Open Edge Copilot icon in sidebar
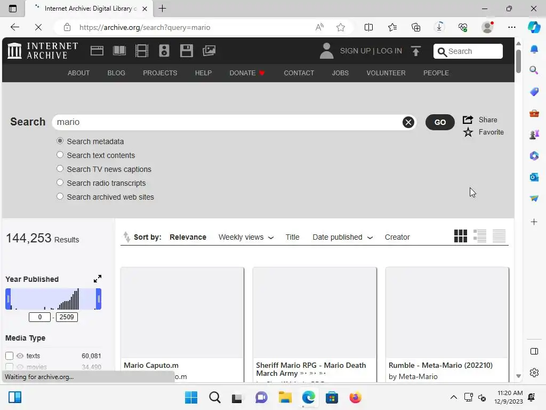 [x=534, y=27]
